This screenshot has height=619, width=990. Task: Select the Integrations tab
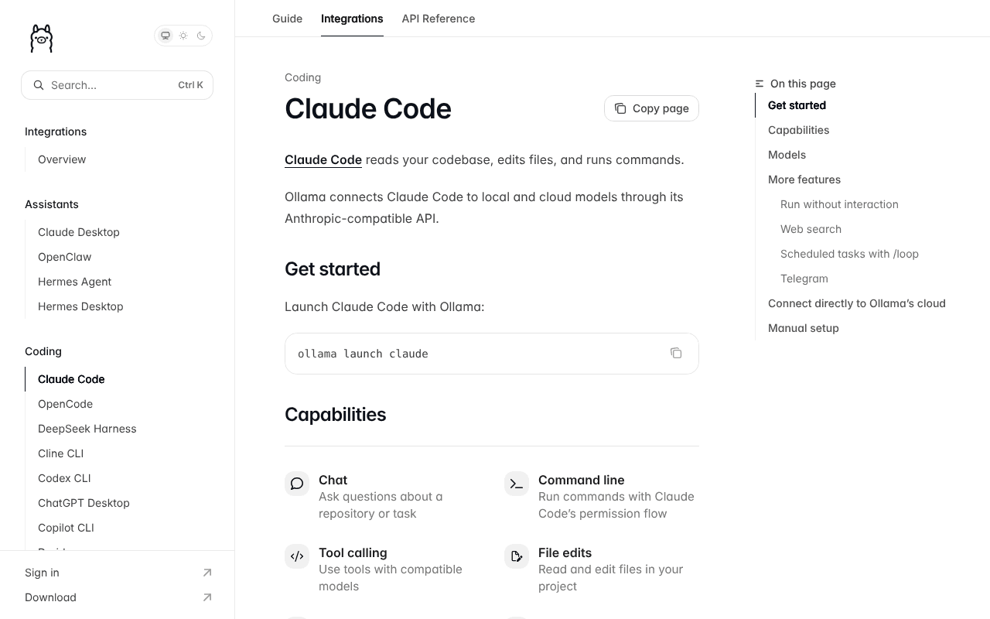[352, 19]
